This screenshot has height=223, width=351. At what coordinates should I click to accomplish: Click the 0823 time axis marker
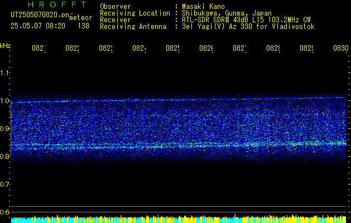105,49
